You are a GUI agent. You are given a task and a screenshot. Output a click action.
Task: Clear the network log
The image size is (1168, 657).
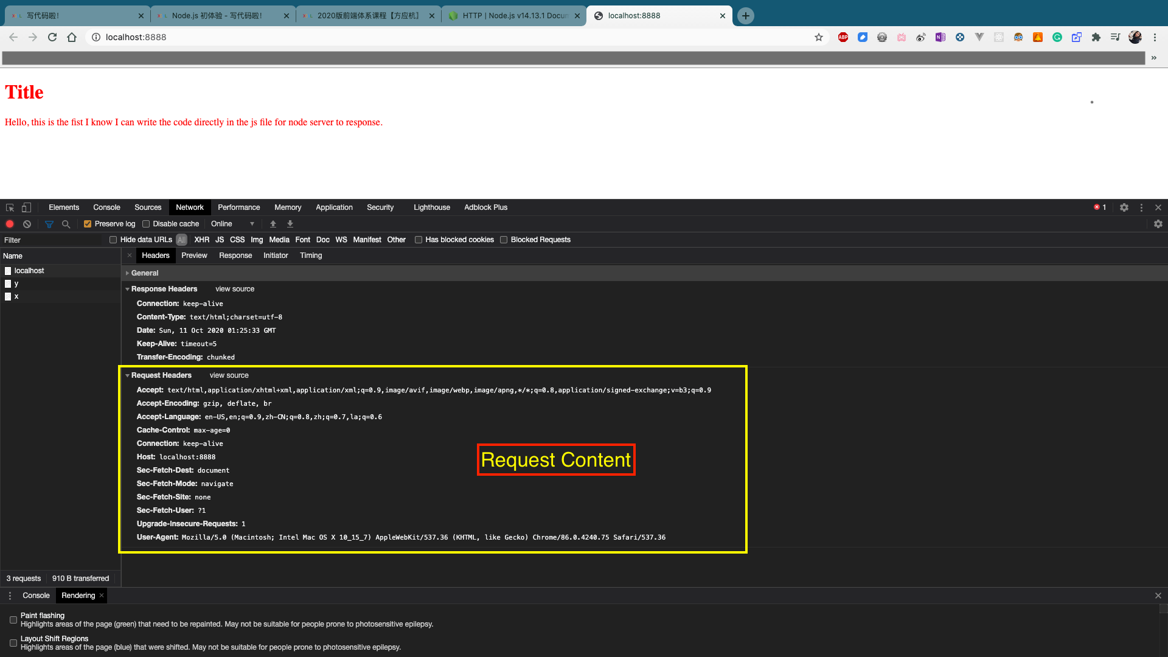[27, 224]
